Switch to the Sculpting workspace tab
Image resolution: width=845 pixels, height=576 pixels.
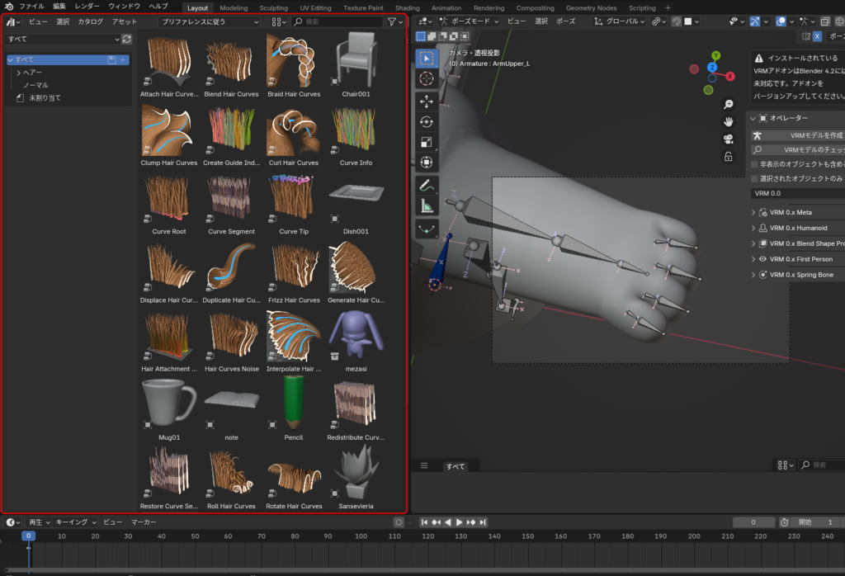pos(273,7)
